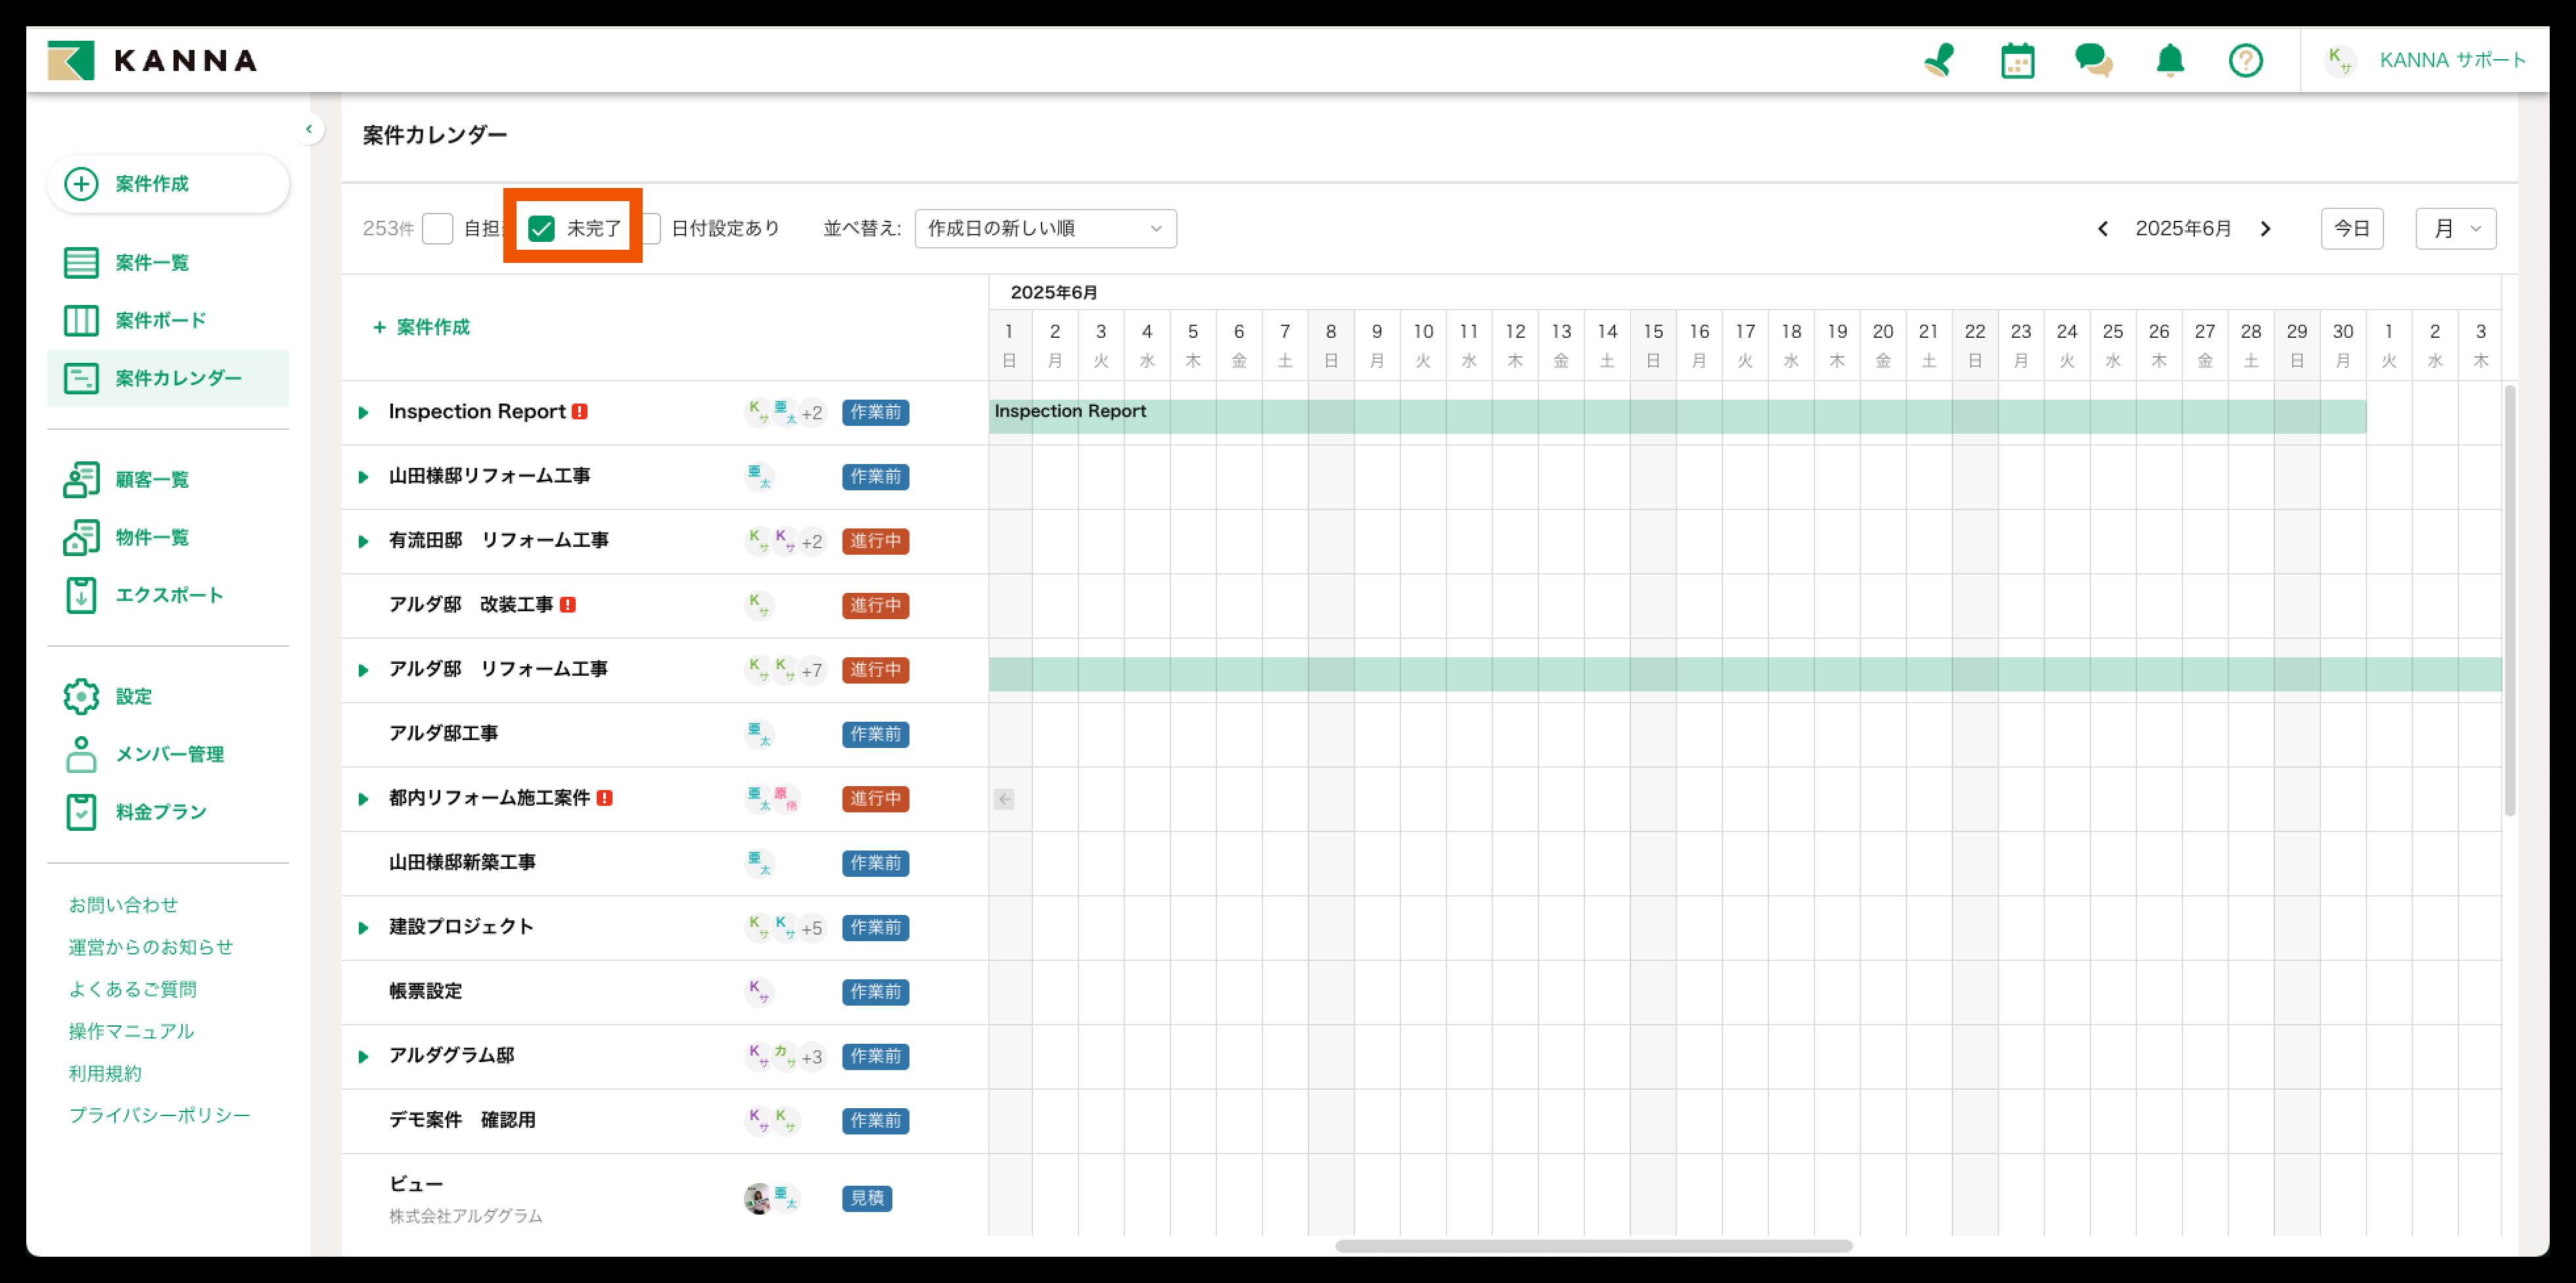Click the 今日 button
Viewport: 2576px width, 1283px height.
[2351, 229]
